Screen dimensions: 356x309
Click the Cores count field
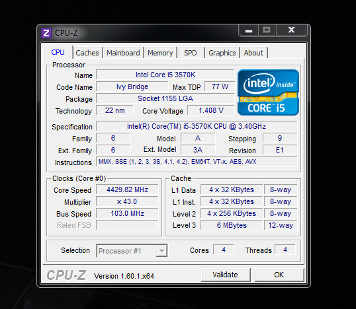(224, 250)
